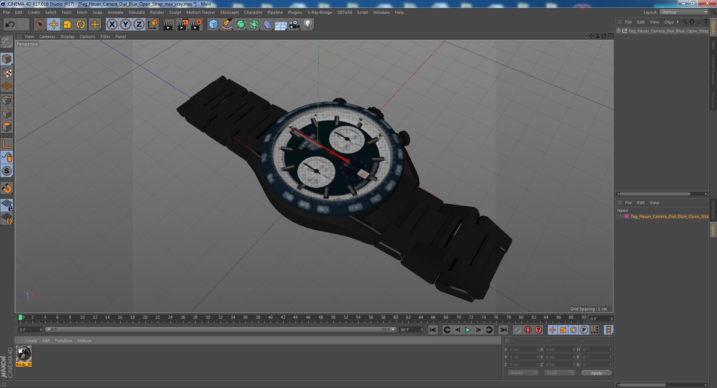
Task: Open the File menu
Action: 6,12
